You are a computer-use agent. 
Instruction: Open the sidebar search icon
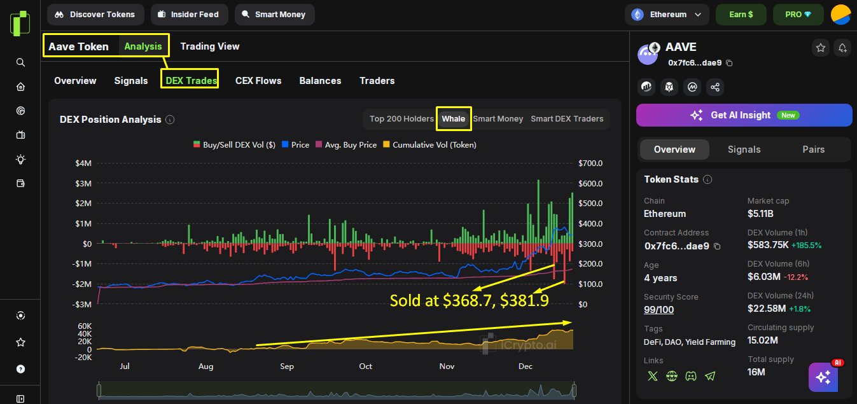pos(20,62)
